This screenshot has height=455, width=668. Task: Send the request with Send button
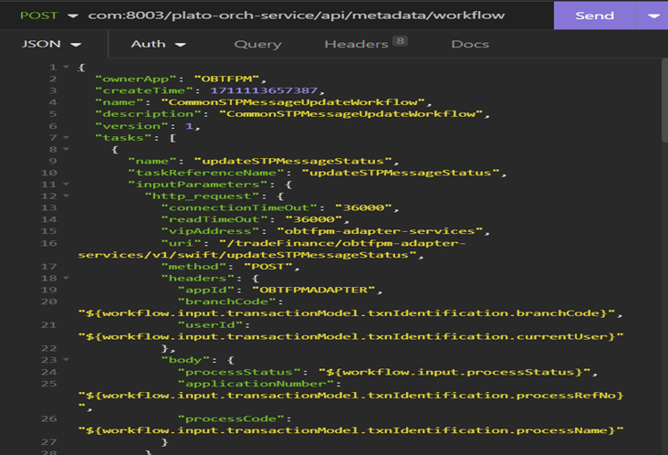tap(594, 16)
